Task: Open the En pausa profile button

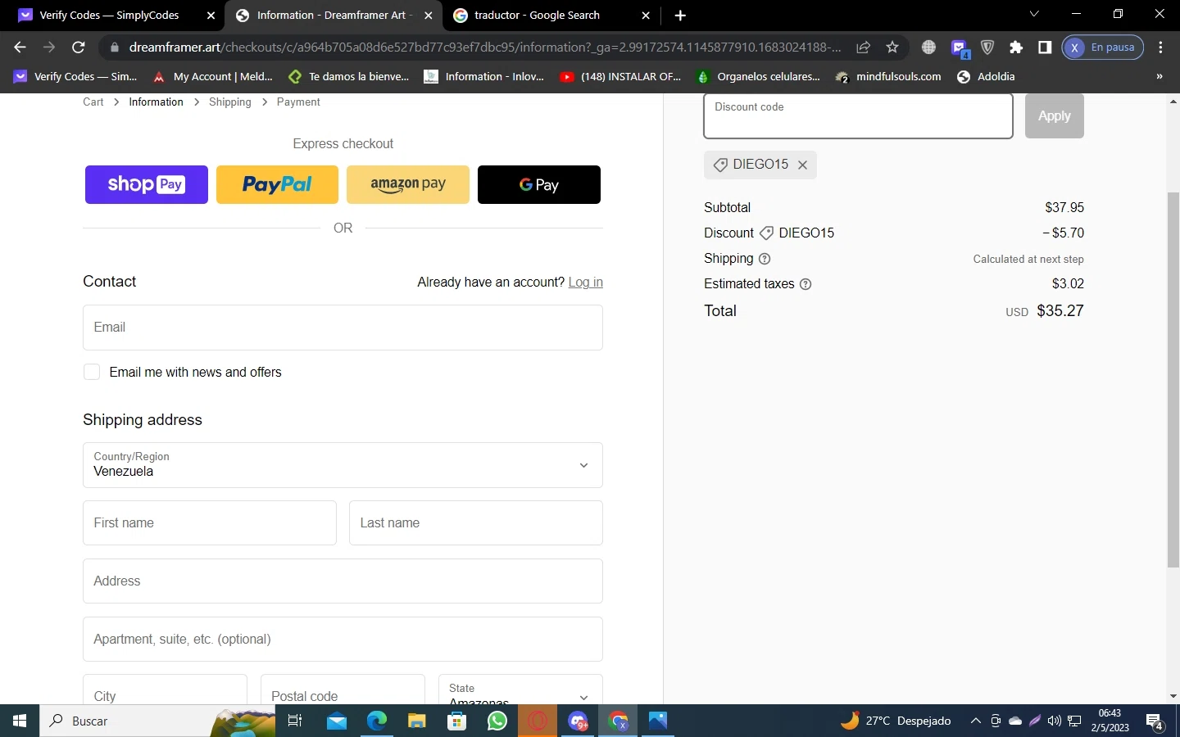Action: [x=1102, y=47]
